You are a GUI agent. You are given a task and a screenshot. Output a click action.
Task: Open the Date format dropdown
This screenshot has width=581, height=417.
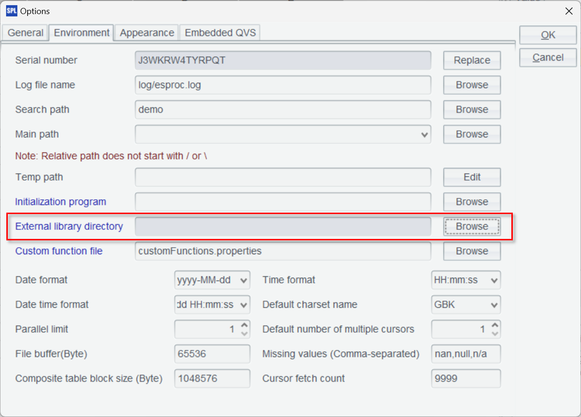[244, 280]
